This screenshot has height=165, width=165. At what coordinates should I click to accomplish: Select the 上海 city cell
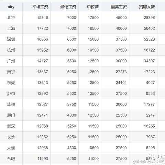(11, 29)
